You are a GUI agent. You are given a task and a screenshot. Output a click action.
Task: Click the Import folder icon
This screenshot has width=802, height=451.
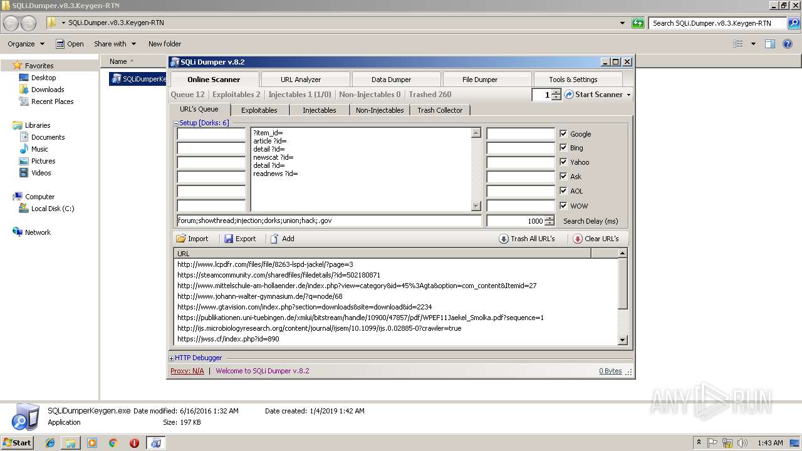(x=181, y=239)
